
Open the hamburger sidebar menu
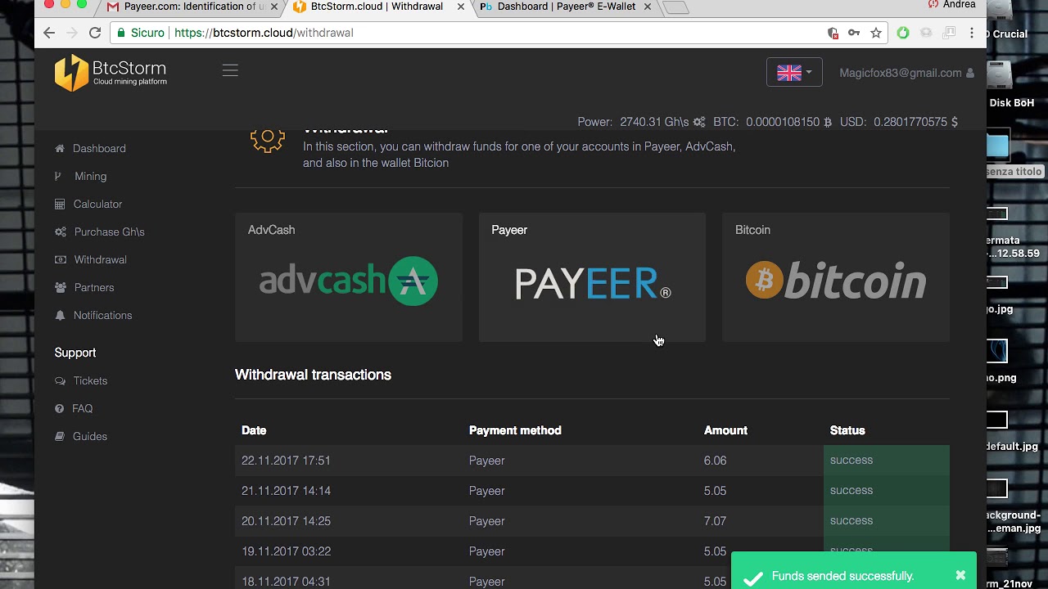230,70
